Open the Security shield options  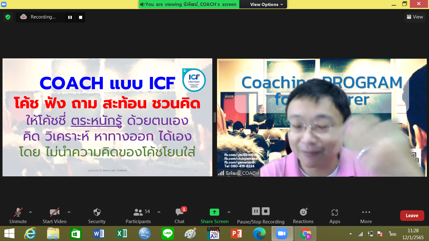97,216
